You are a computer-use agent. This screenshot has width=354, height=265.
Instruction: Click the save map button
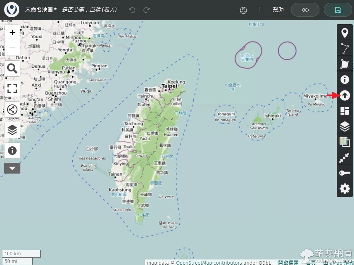pyautogui.click(x=338, y=10)
